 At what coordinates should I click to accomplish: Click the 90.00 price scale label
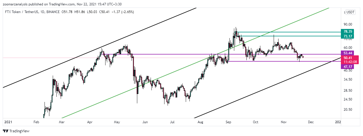[348, 24]
